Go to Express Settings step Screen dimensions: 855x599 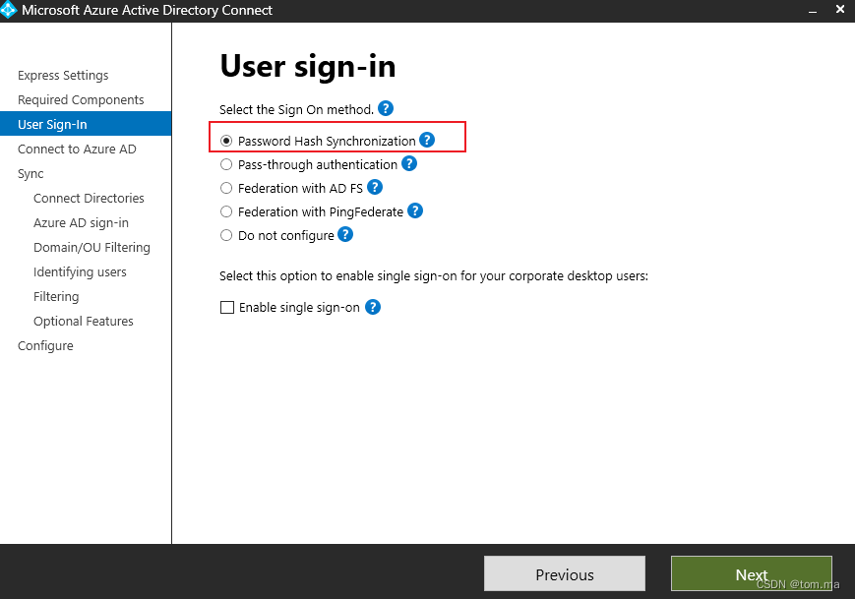pyautogui.click(x=63, y=75)
